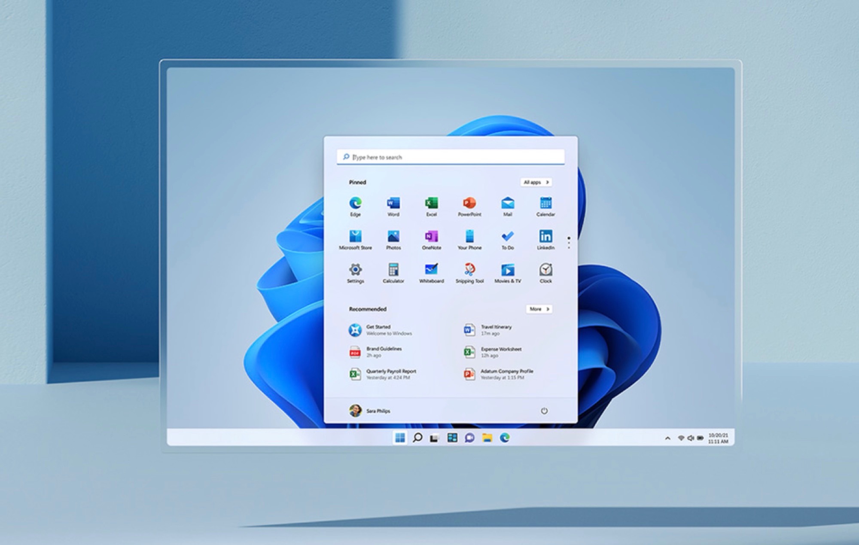Viewport: 859px width, 545px height.
Task: Show hidden icons tray chevron
Action: click(667, 438)
